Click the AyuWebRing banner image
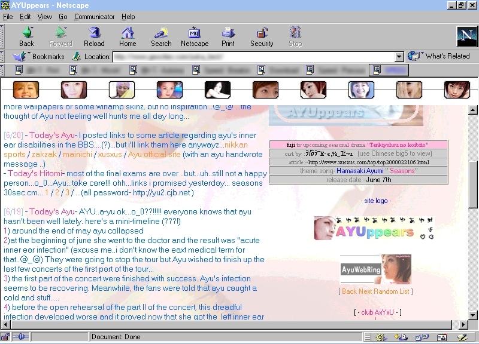The height and width of the screenshot is (344, 479). click(x=375, y=269)
